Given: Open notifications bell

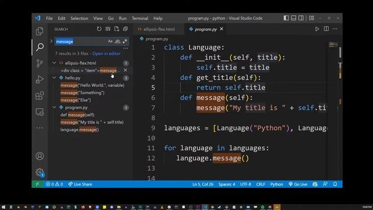Looking at the screenshot, I should point(335,184).
